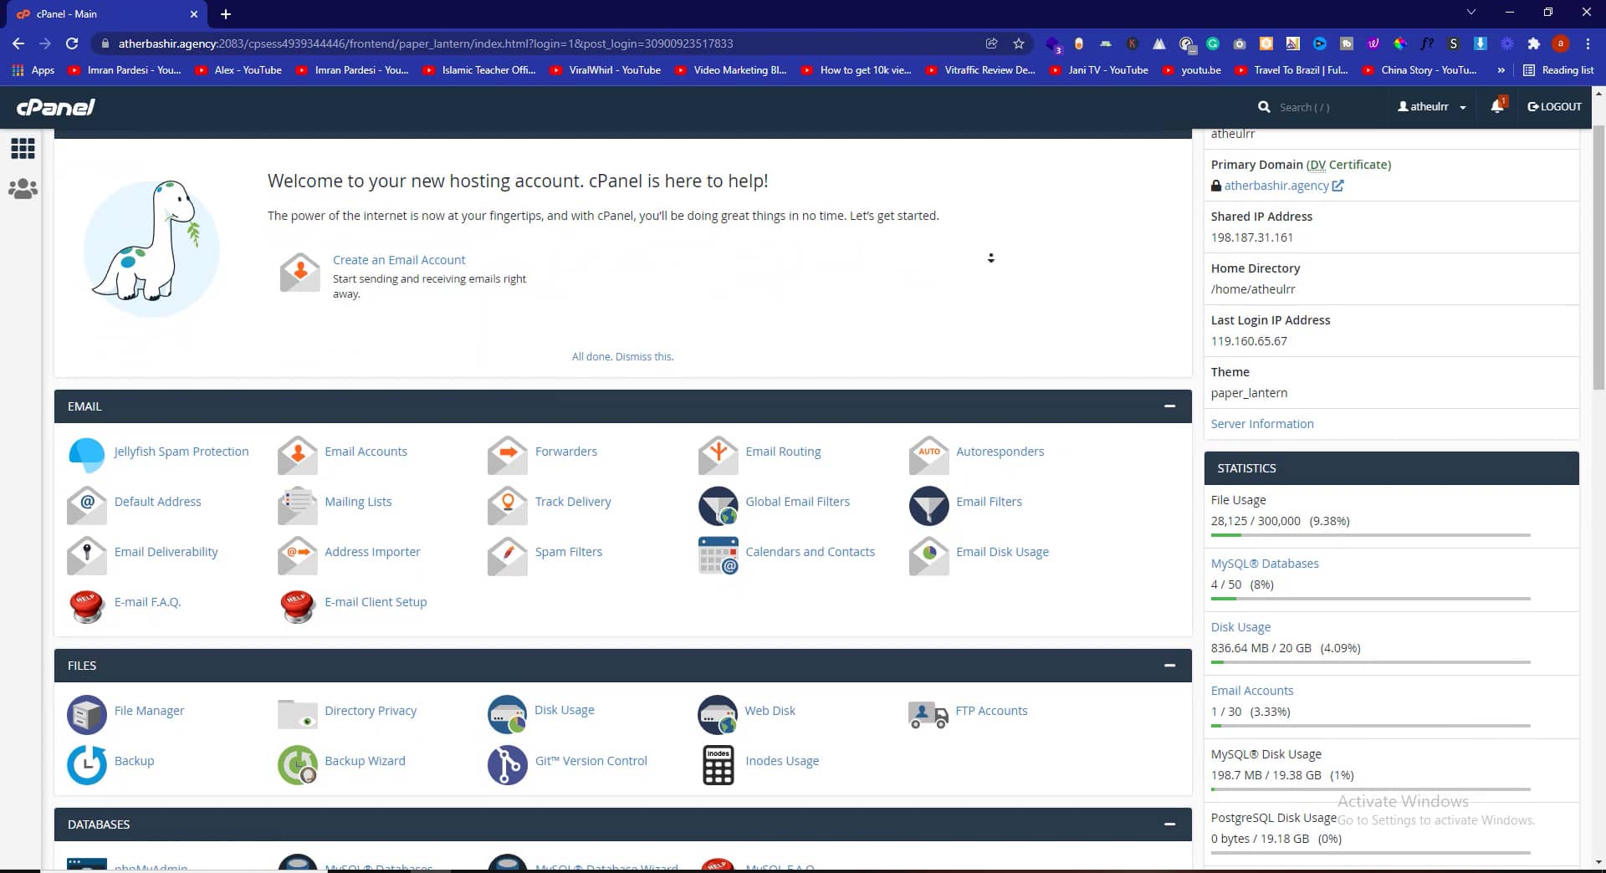Click the File Usage progress bar

pos(1370,535)
